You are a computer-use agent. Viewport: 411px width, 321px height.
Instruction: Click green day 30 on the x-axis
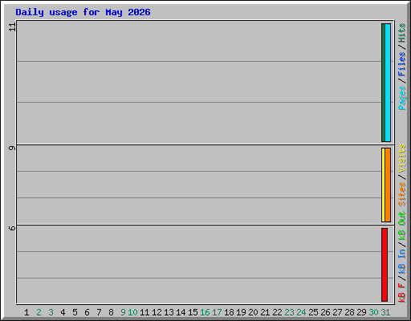(373, 312)
